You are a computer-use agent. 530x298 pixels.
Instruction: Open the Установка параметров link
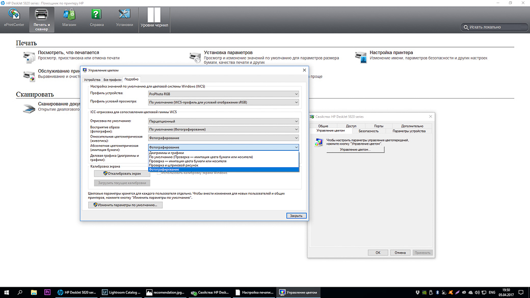tap(228, 52)
